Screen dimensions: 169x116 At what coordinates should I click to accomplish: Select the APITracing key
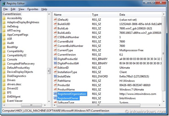point(14,31)
